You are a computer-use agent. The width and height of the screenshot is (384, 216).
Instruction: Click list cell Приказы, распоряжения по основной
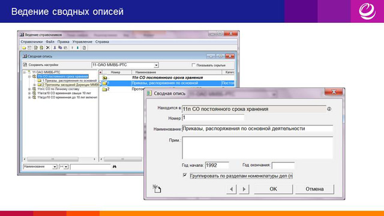pos(166,83)
